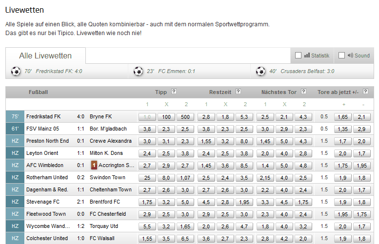Toggle the Sound checkbox
The image size is (379, 244).
(341, 56)
